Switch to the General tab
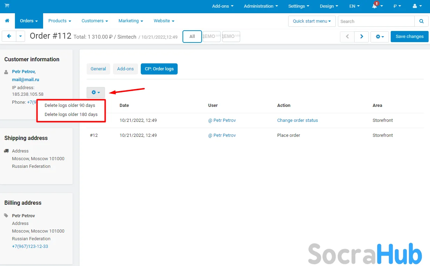 coord(98,69)
